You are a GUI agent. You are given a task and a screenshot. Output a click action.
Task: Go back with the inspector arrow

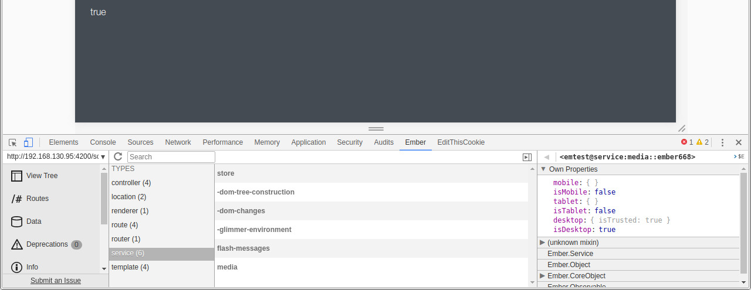pyautogui.click(x=546, y=157)
